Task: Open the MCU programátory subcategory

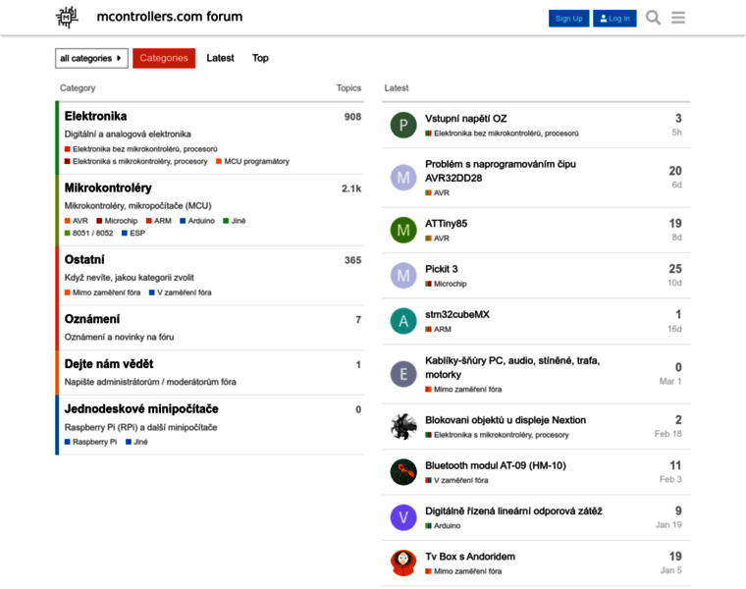Action: pos(252,161)
